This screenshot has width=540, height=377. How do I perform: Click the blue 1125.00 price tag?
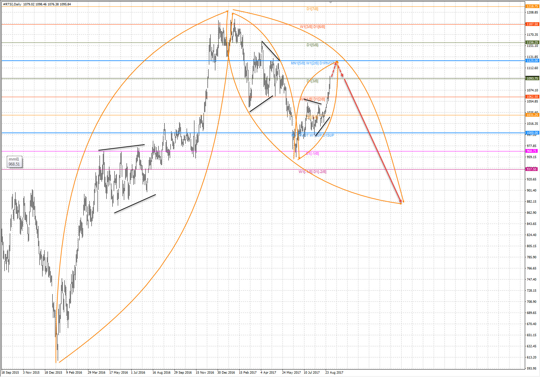click(x=532, y=61)
